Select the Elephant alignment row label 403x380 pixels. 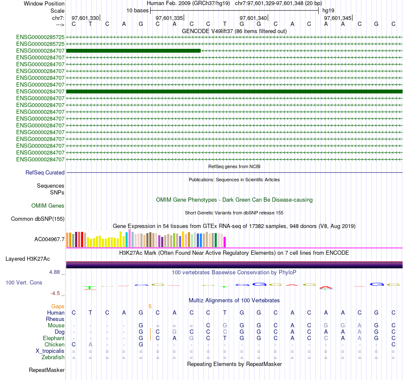click(x=54, y=338)
